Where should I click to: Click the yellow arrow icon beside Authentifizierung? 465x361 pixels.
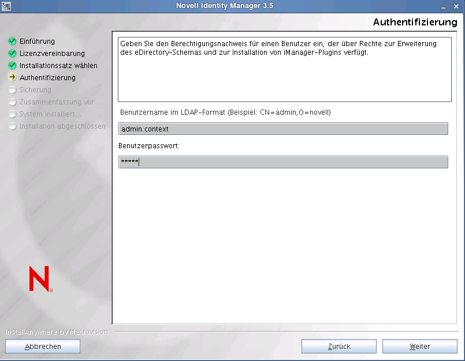(12, 78)
